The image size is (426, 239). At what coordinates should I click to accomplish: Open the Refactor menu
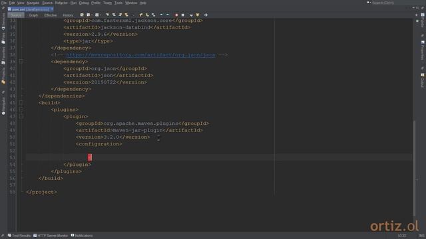click(x=61, y=3)
